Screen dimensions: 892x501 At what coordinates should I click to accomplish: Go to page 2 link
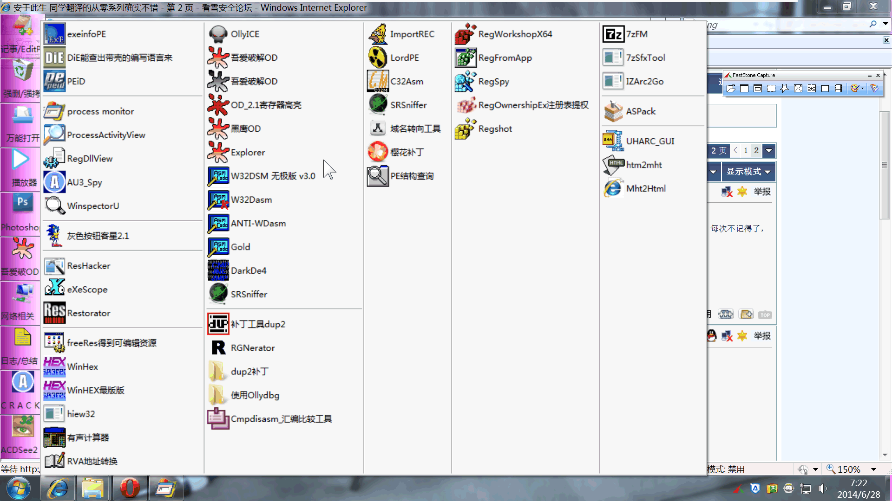point(756,150)
